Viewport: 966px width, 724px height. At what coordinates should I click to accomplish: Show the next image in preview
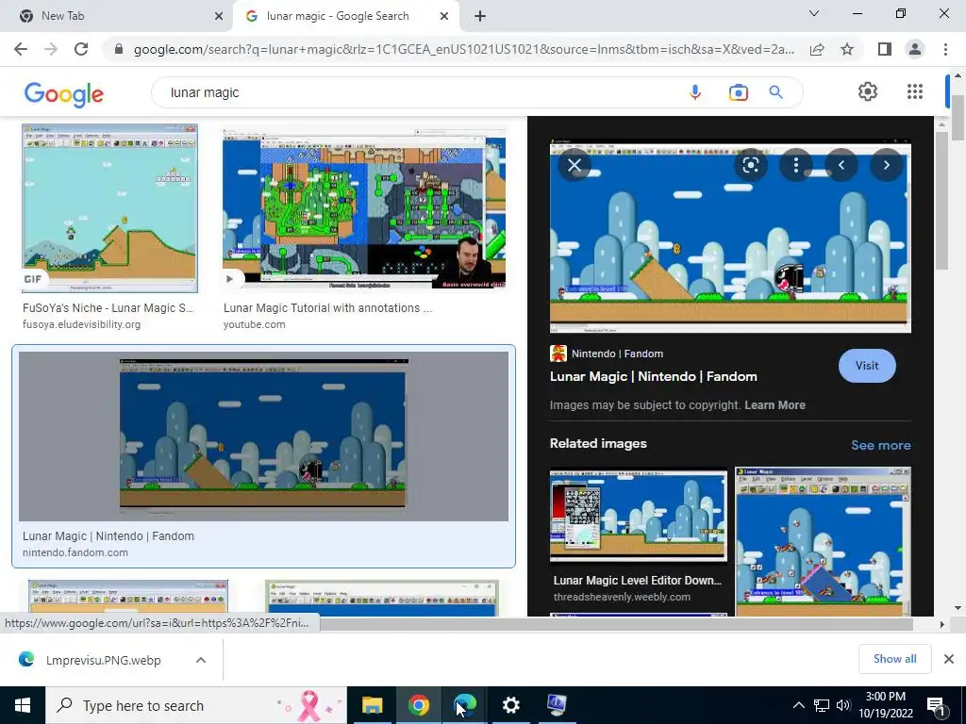887,165
